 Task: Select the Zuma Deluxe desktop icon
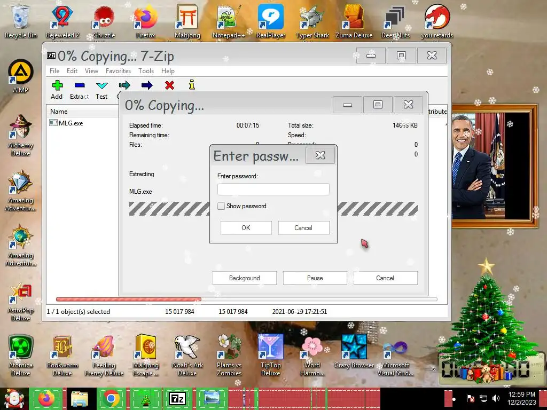pyautogui.click(x=354, y=21)
